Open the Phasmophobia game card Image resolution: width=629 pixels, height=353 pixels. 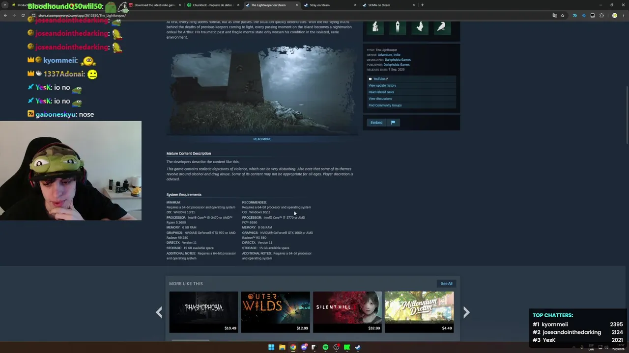[203, 312]
